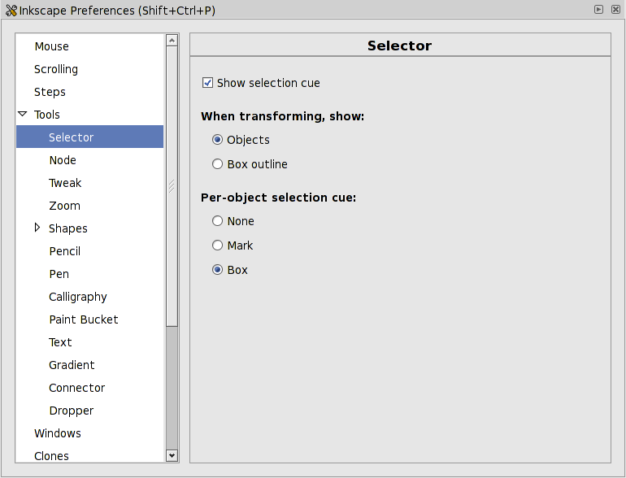The height and width of the screenshot is (478, 626).
Task: Collapse the Tools tree section
Action: tap(23, 115)
